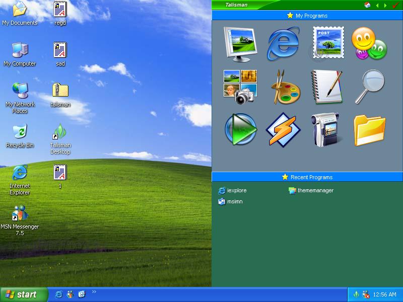
Task: Select the sad file on desktop
Action: point(60,54)
